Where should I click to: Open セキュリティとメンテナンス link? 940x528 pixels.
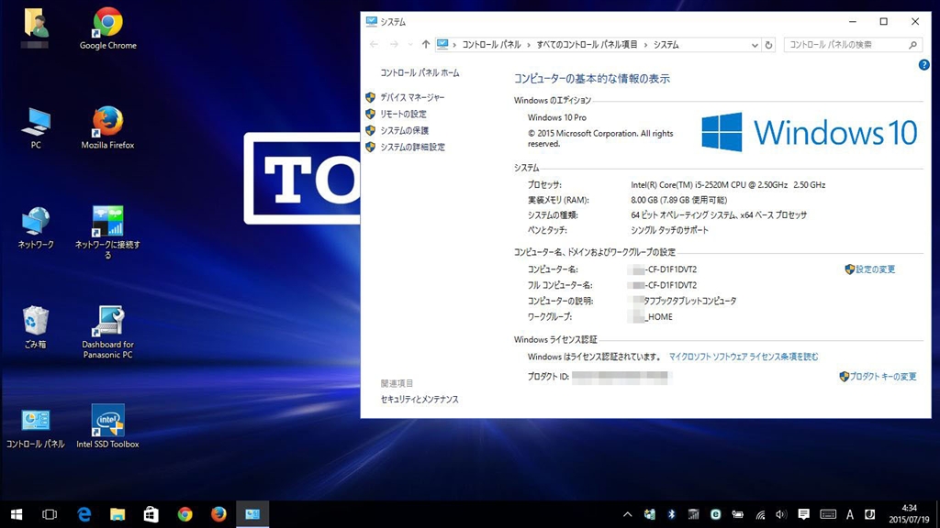(x=420, y=400)
